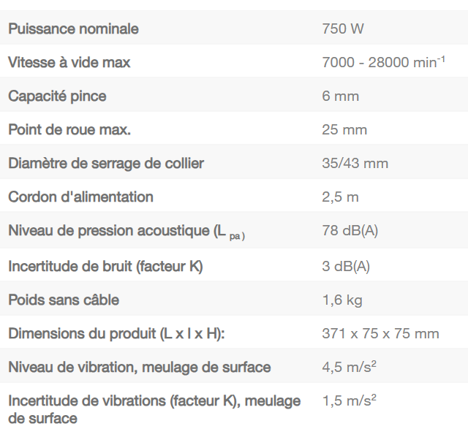Select the 750 W power value
Viewport: 468px width, 437px height.
(x=343, y=29)
